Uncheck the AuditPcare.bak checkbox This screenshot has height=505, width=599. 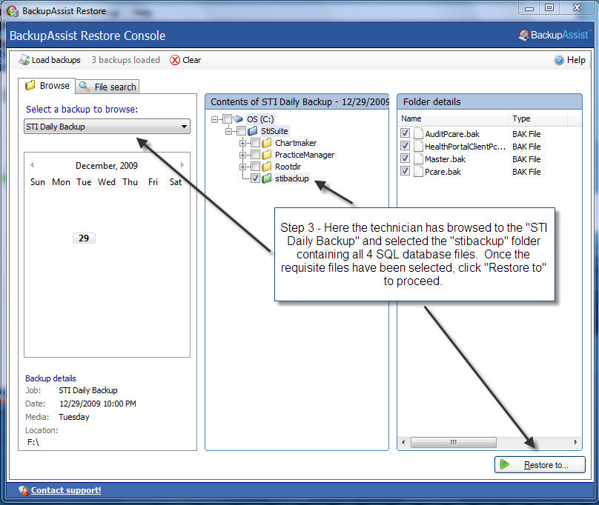[x=405, y=133]
